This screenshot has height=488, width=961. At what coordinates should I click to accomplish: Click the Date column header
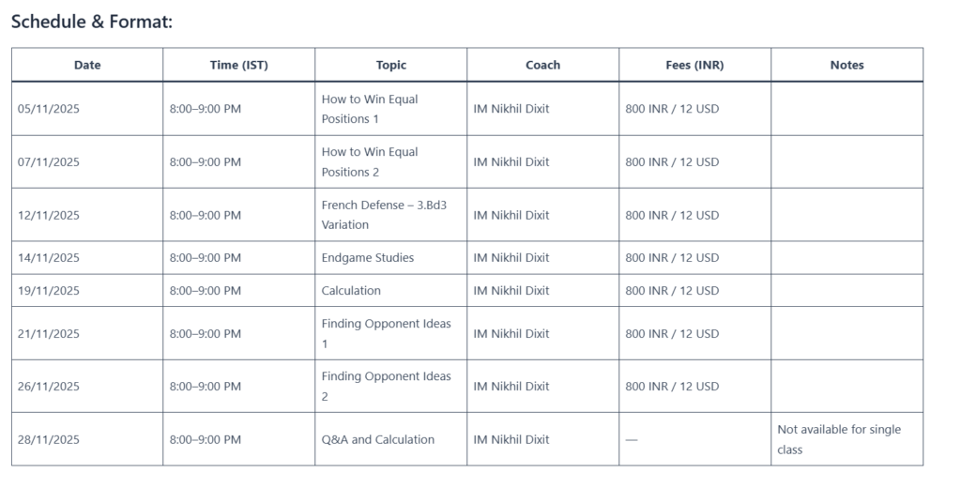[x=87, y=65]
